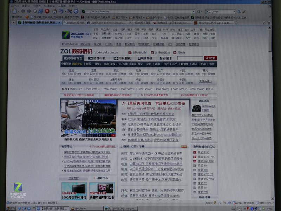Click the 奥林巴斯 brand link

coord(94,79)
